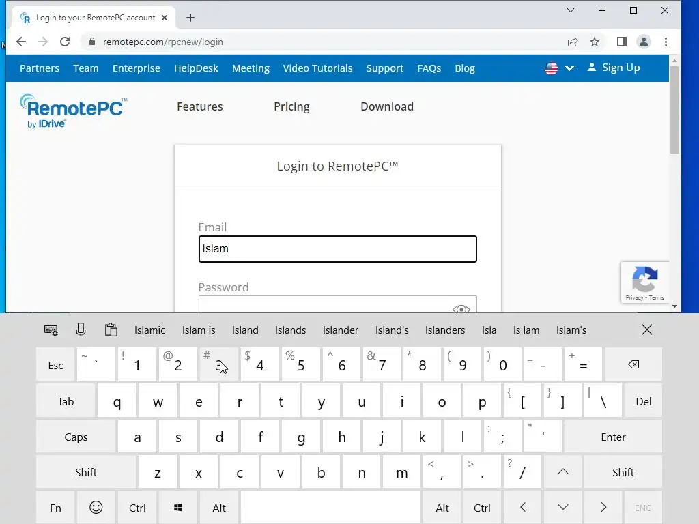Toggle the right Ctrl key
This screenshot has height=524, width=699.
tap(482, 508)
